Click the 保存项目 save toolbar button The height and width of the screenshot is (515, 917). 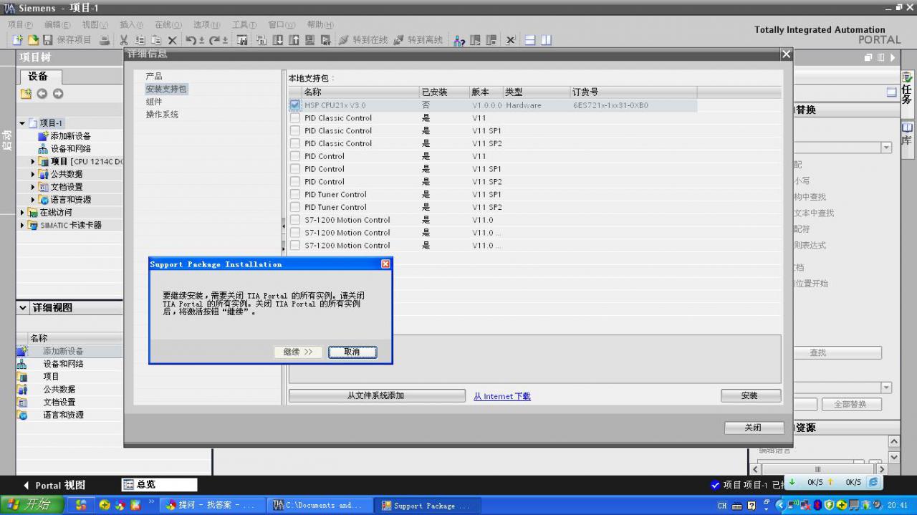pos(68,40)
